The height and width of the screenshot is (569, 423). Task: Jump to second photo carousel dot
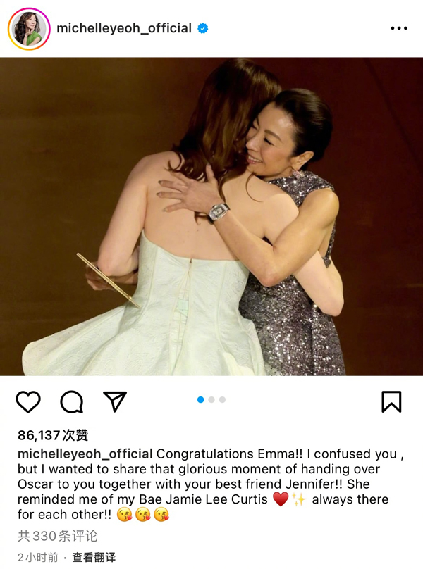coord(211,399)
